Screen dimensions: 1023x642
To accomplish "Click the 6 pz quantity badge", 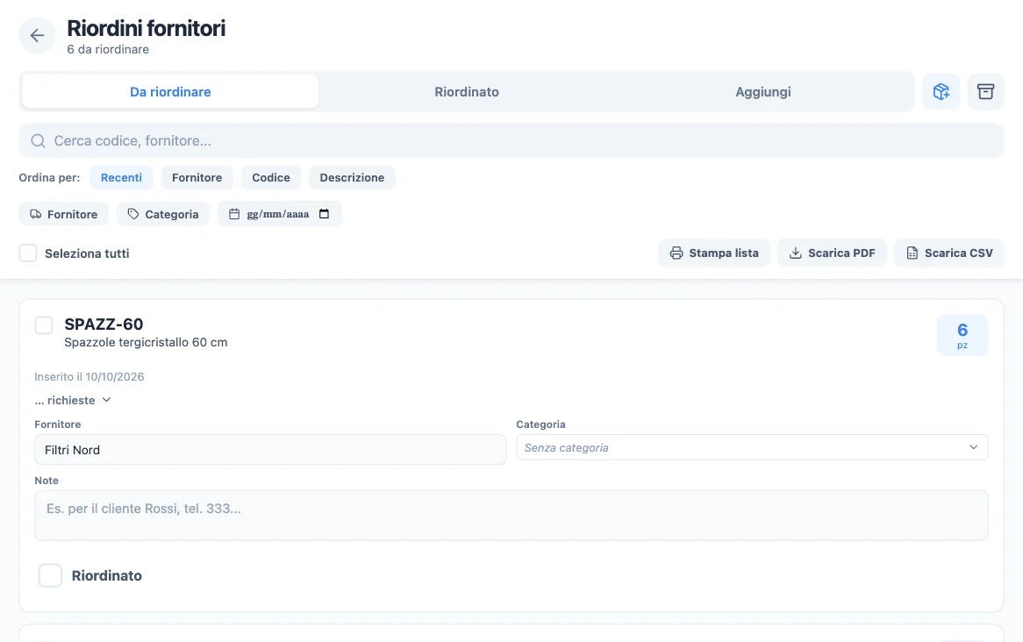I will pyautogui.click(x=962, y=335).
